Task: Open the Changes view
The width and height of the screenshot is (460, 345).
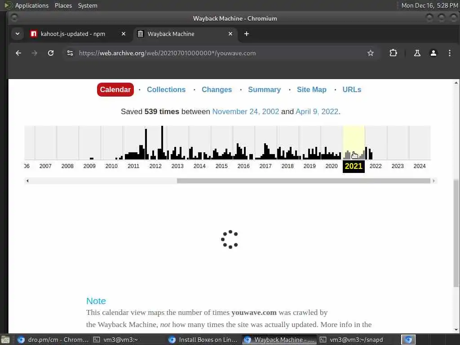Action: 217,89
